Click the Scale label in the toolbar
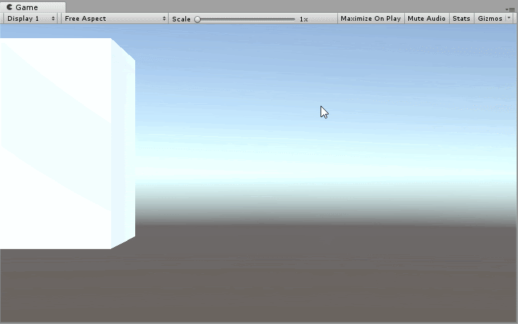518x324 pixels. pos(181,19)
